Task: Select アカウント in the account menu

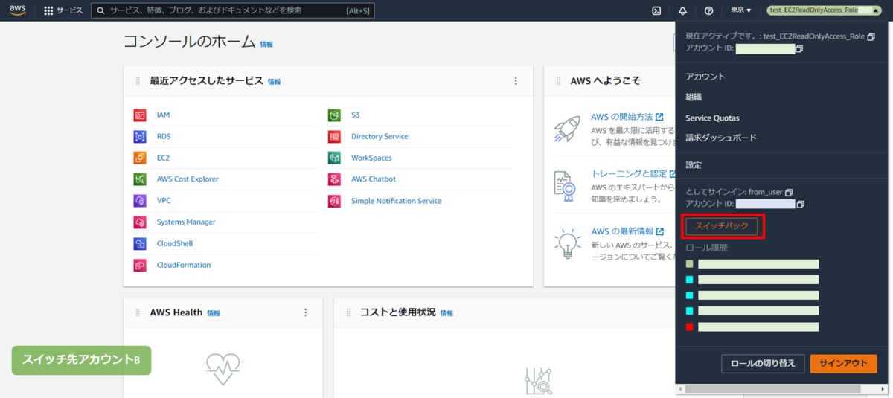Action: (x=705, y=77)
